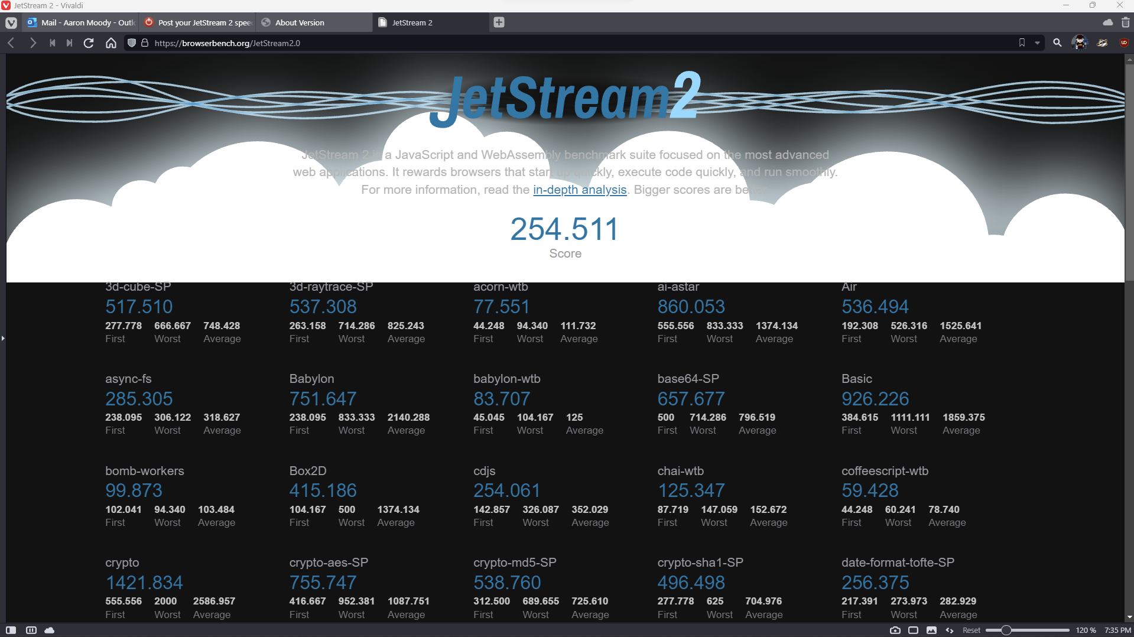Image resolution: width=1134 pixels, height=637 pixels.
Task: Switch to Post your JetStream 2 tab
Action: (198, 22)
